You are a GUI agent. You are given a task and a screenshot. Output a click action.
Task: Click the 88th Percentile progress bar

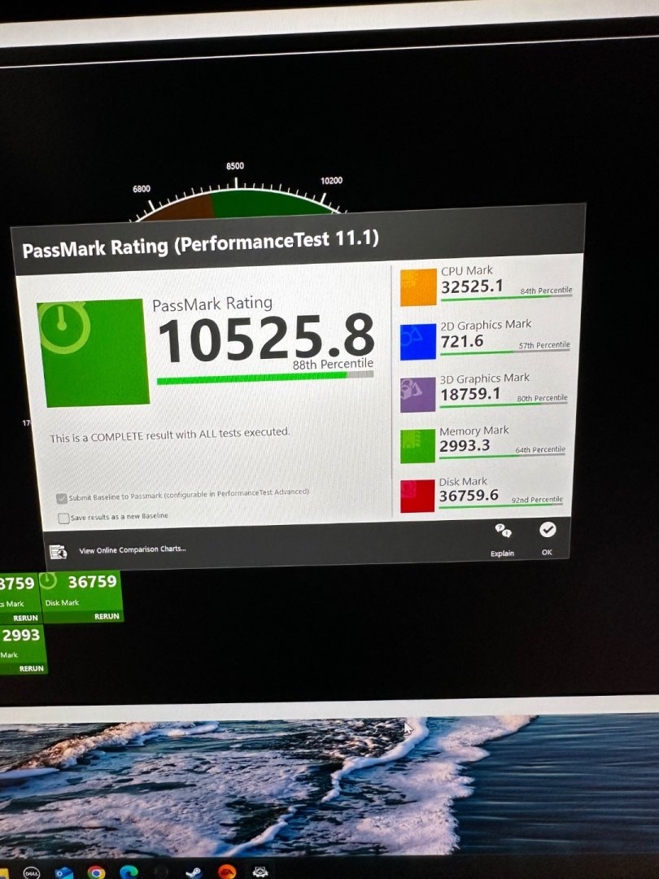(265, 378)
